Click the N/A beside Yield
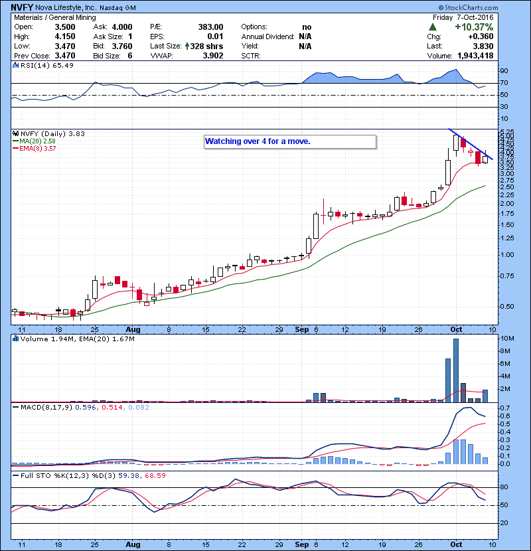531x551 pixels. (x=305, y=46)
